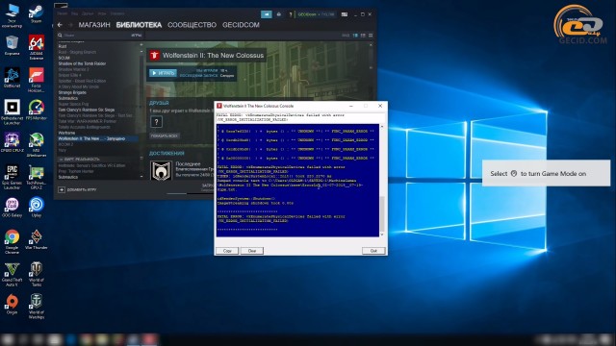Click the plus icon to add a game
The image size is (616, 346).
point(62,189)
